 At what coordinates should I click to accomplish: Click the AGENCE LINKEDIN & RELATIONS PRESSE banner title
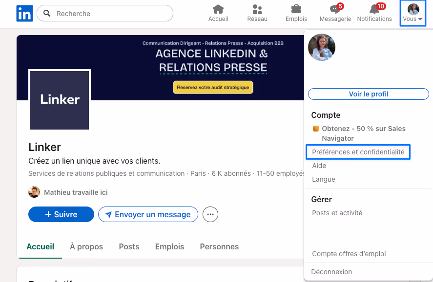tap(212, 60)
